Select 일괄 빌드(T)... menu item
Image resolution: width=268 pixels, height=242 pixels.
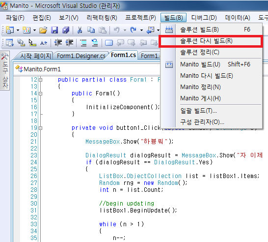[211, 111]
